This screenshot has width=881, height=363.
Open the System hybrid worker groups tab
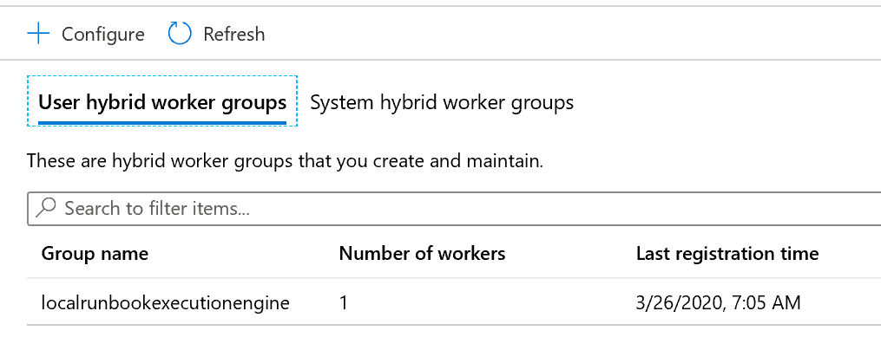point(441,102)
